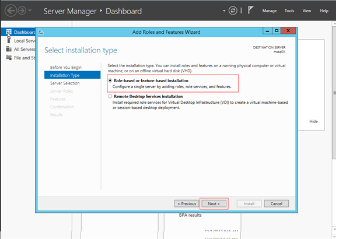Click BPA results in the dashboard tile
Viewport: 339px width, 239px height.
(x=190, y=215)
